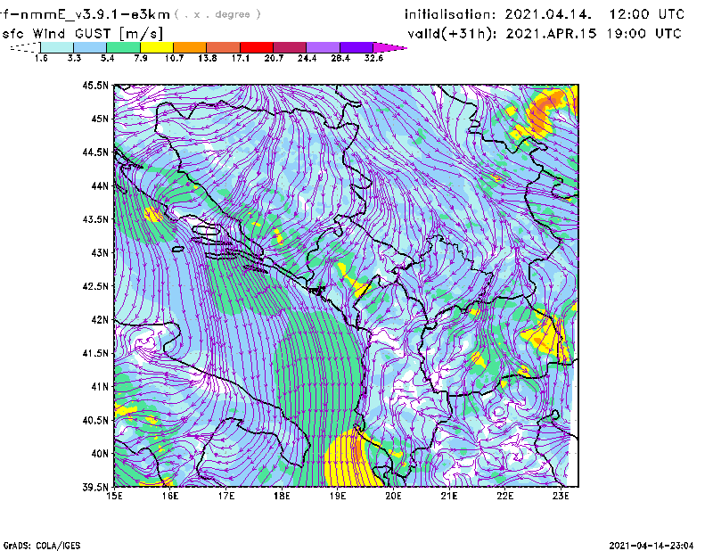Click the longitude label '20E'
The height and width of the screenshot is (551, 713).
(393, 496)
